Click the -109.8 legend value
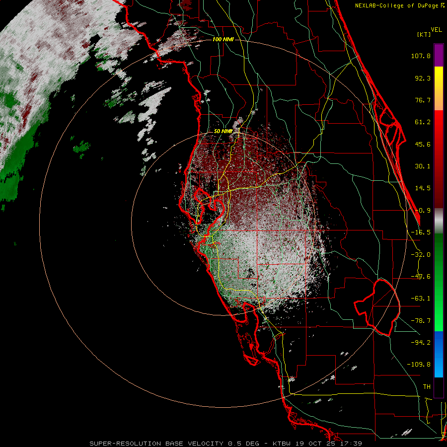 419,365
